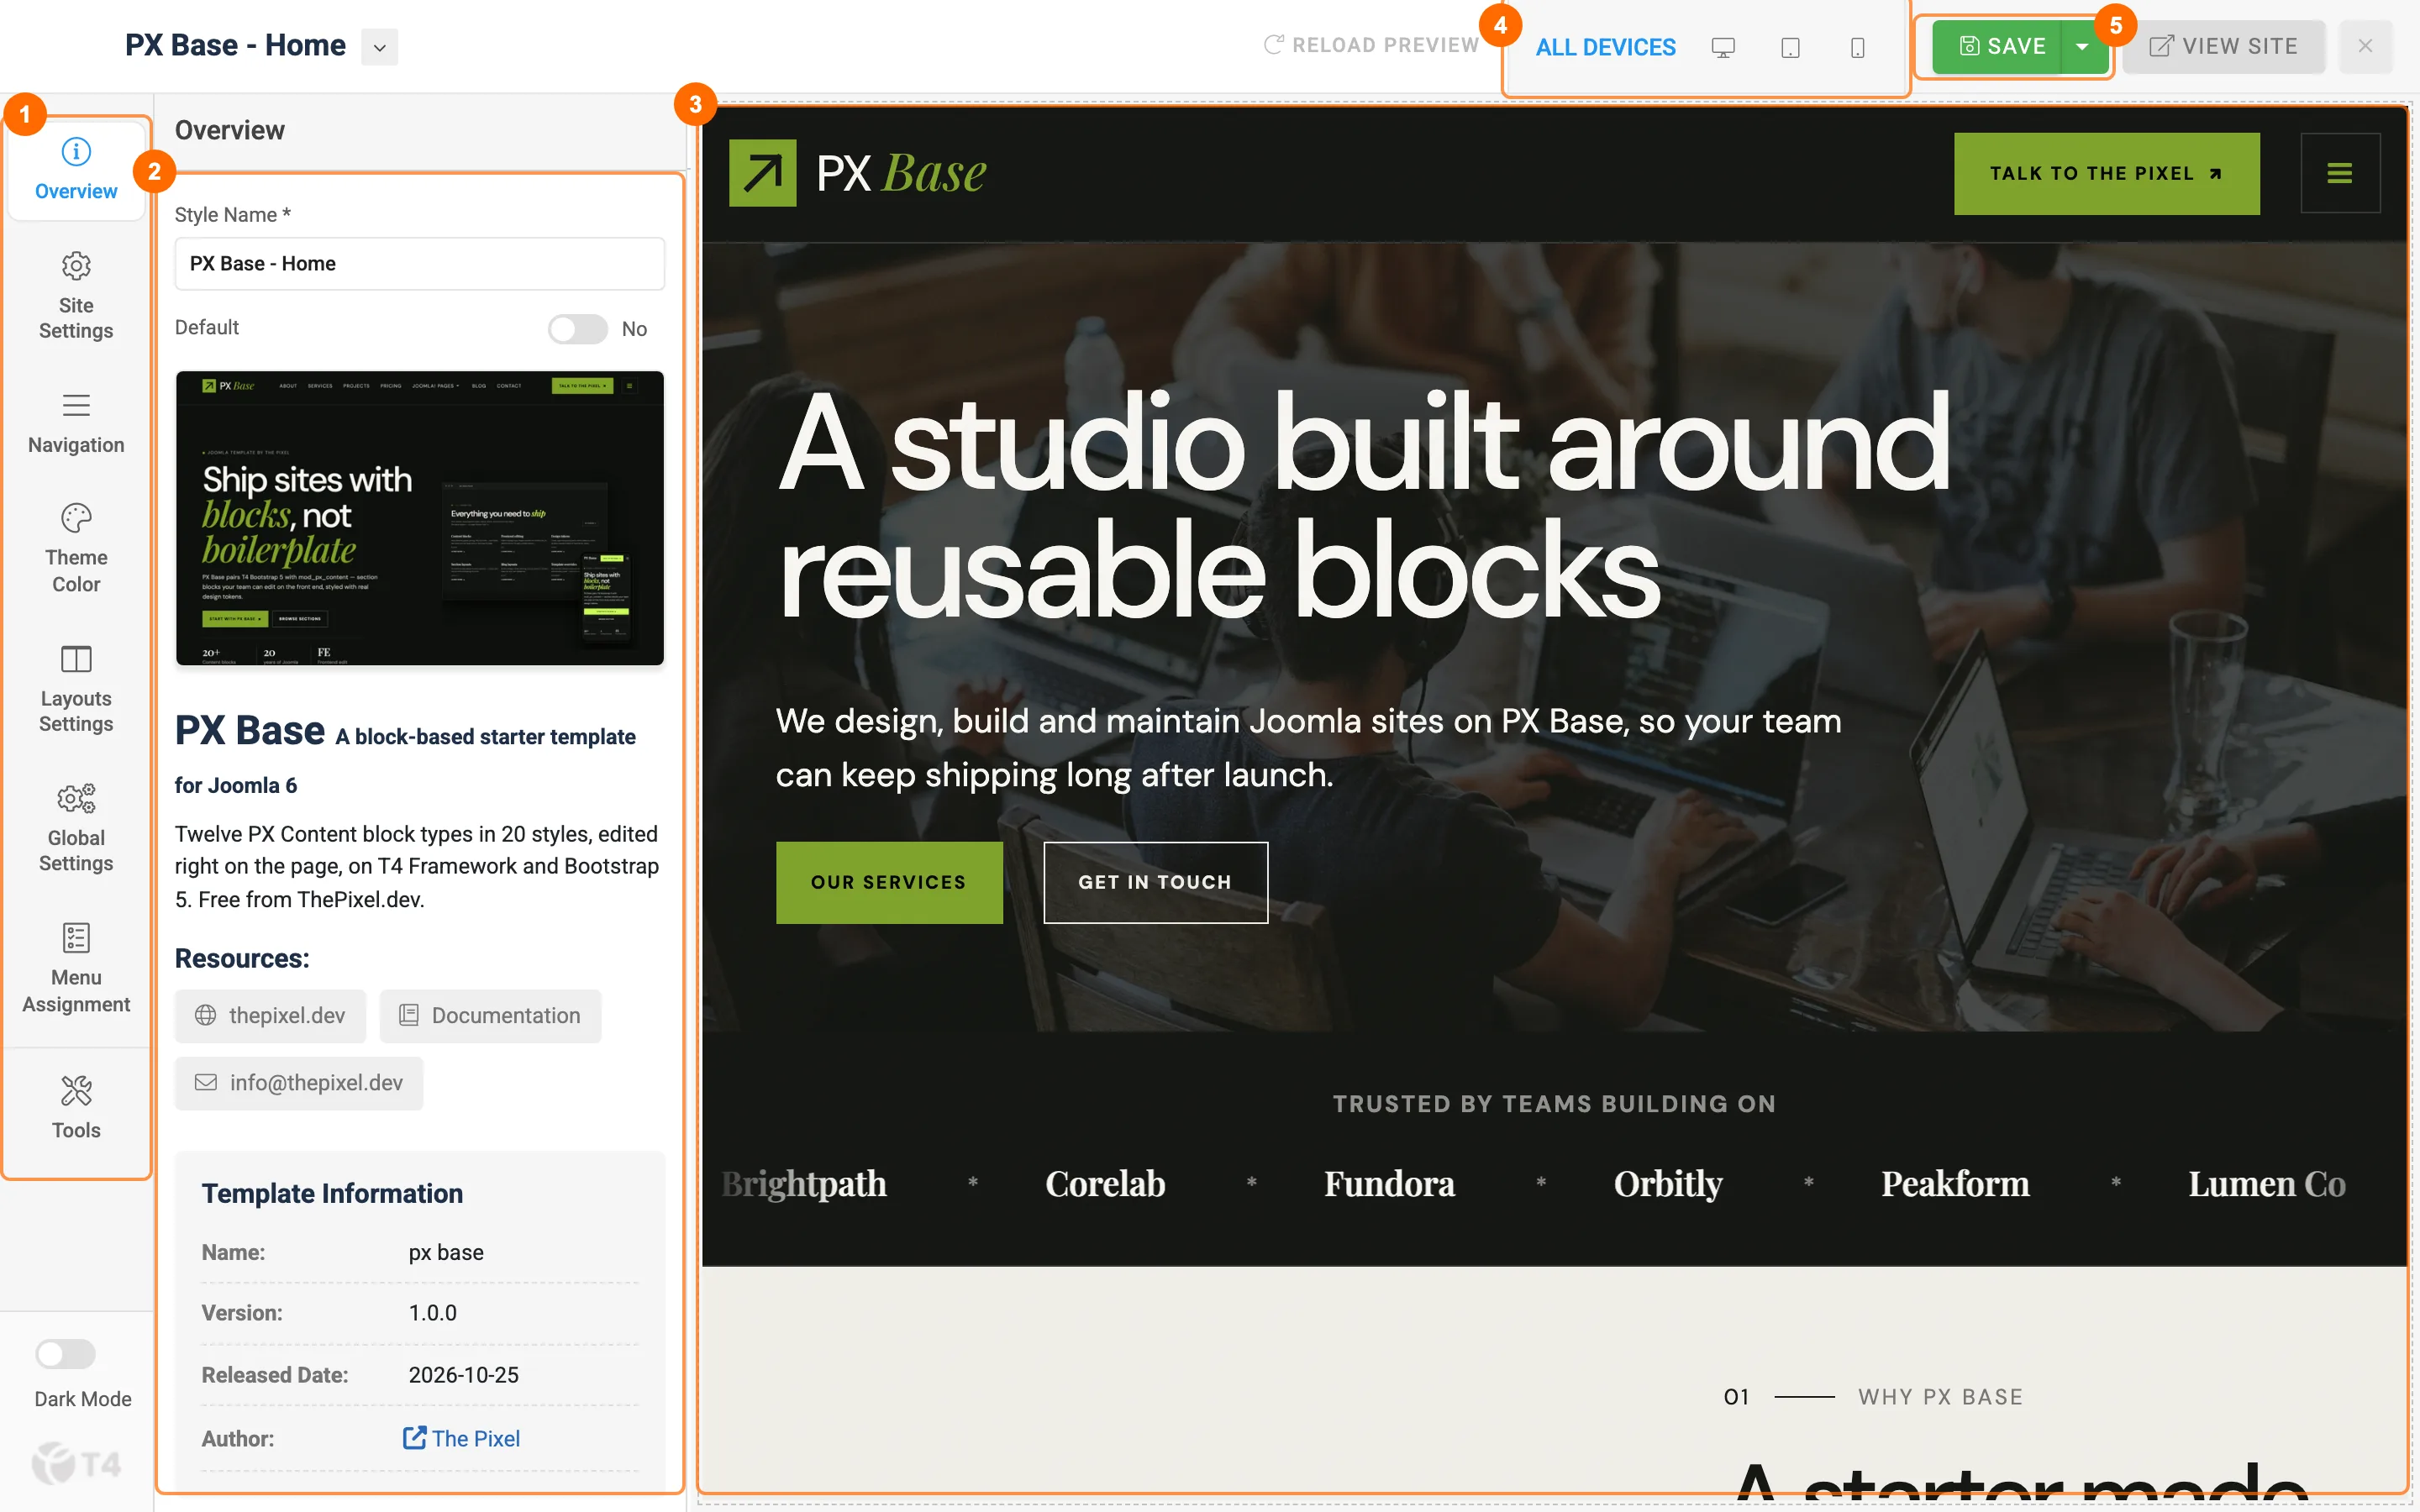Close the T4 template editor
This screenshot has width=2420, height=1512.
[2365, 46]
